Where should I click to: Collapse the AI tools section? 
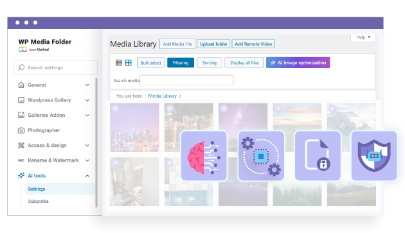87,176
